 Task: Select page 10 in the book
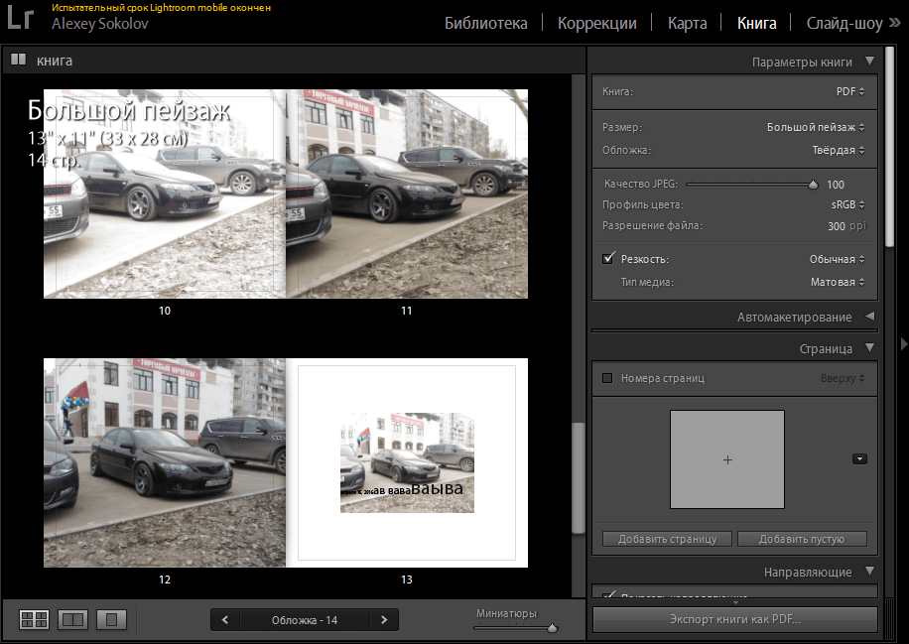tap(165, 193)
